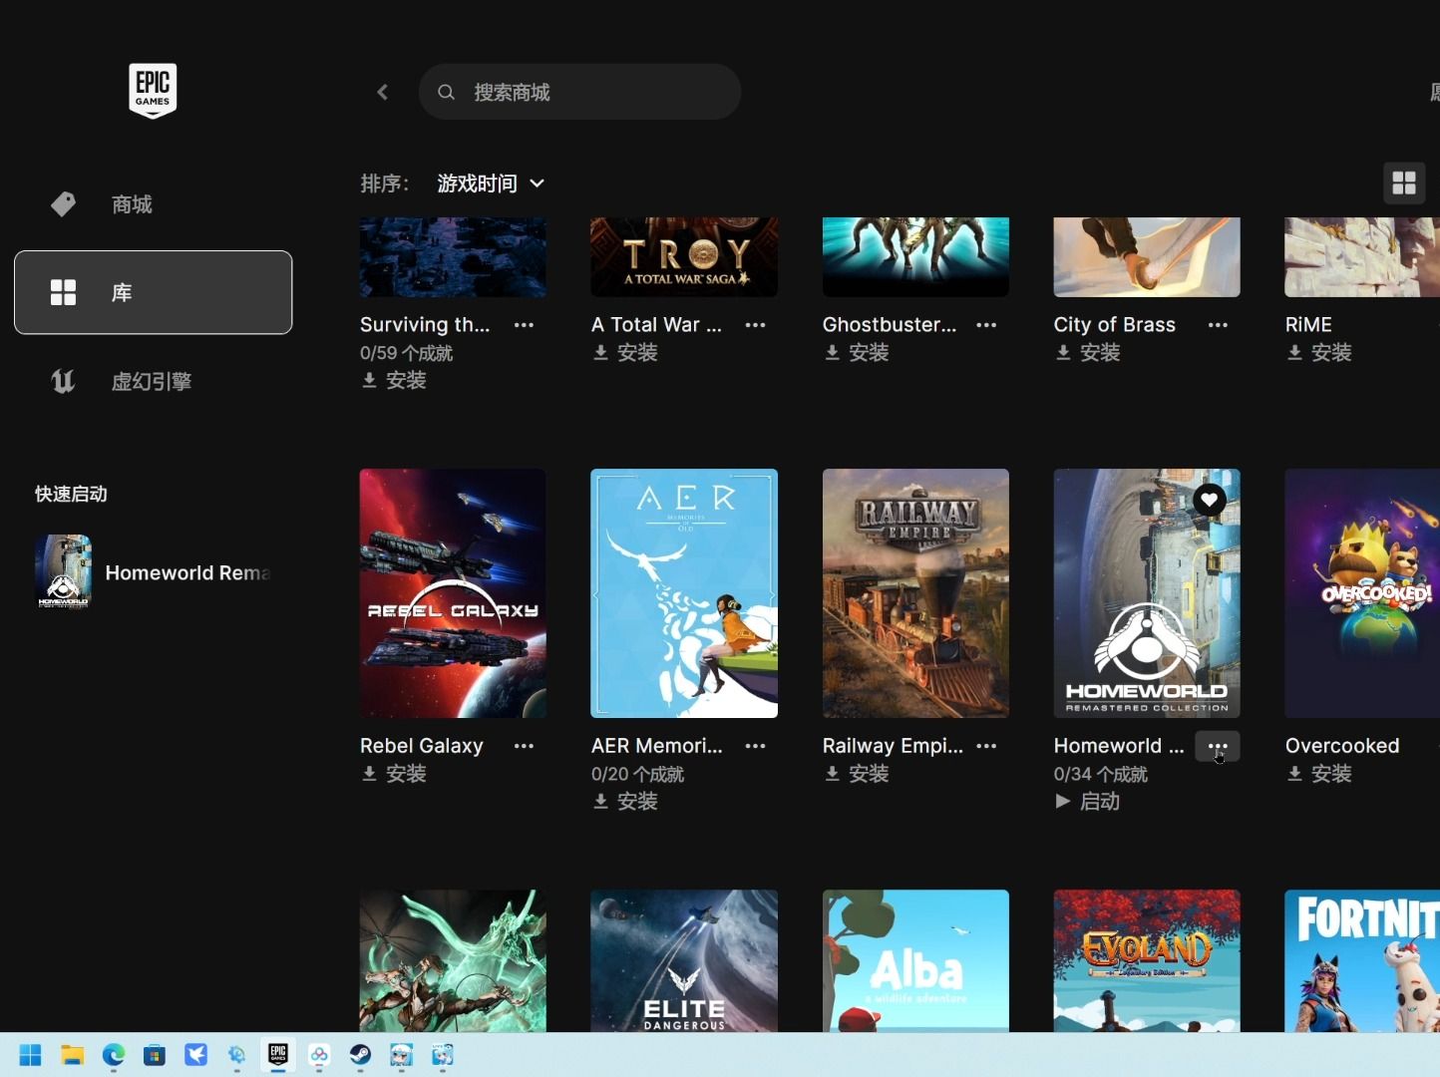Image resolution: width=1440 pixels, height=1077 pixels.
Task: Install RiME game
Action: click(1319, 352)
